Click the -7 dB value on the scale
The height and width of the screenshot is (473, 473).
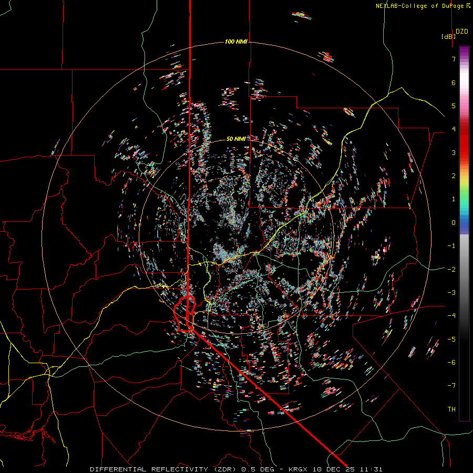point(451,386)
